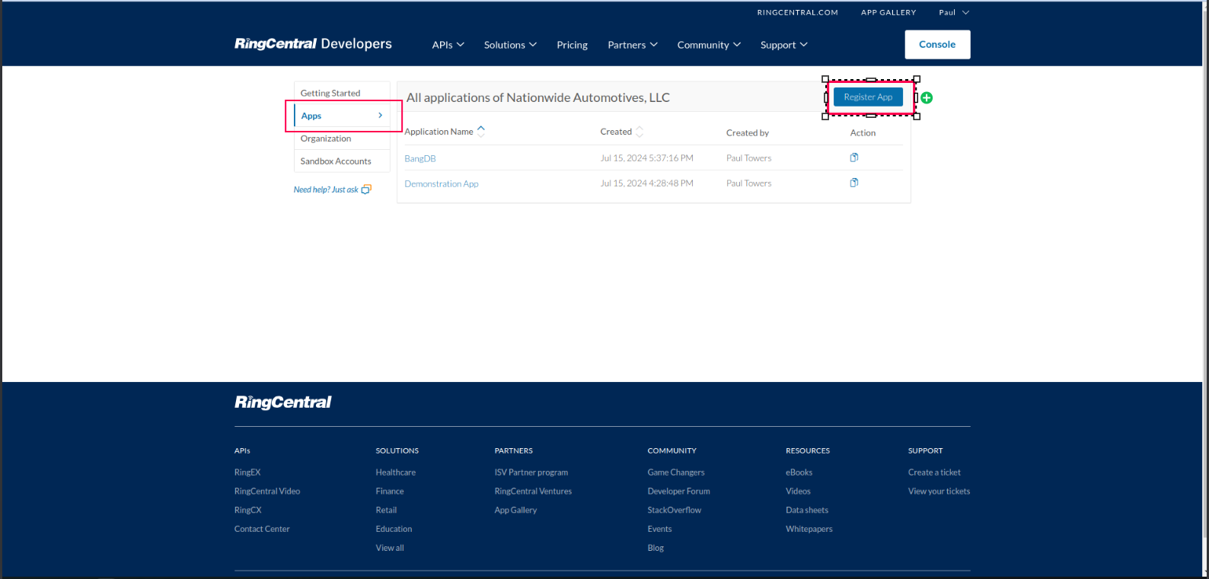Expand the Support dropdown menu

784,45
